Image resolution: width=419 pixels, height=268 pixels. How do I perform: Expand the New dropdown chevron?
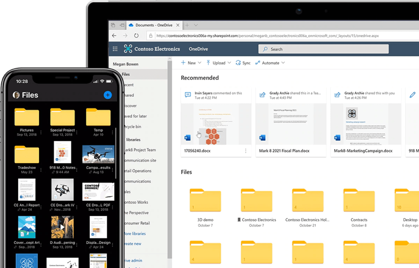(x=199, y=63)
